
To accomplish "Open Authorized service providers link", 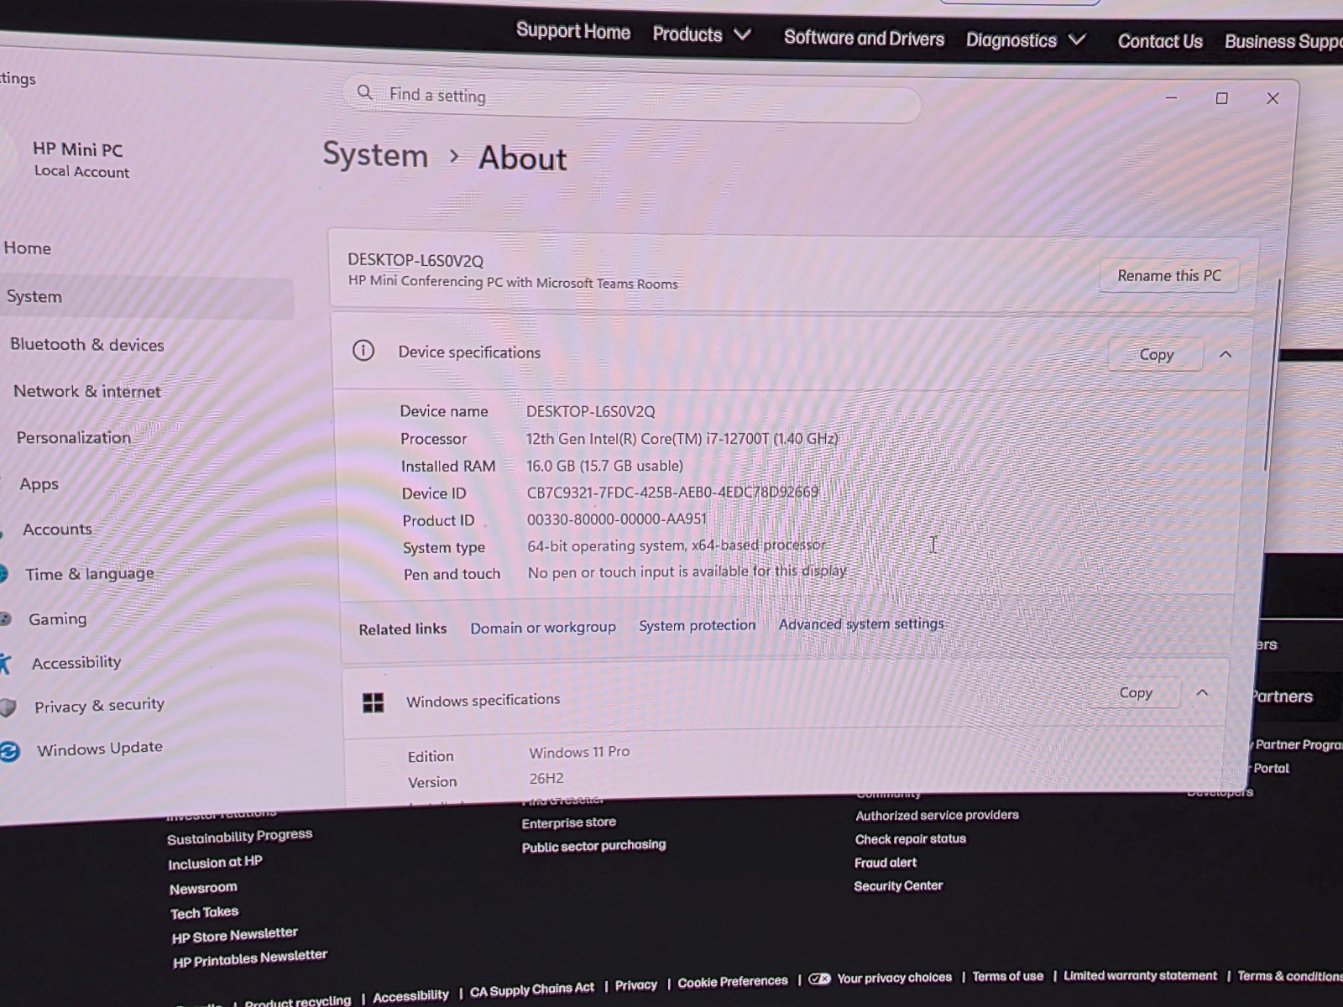I will pyautogui.click(x=937, y=815).
